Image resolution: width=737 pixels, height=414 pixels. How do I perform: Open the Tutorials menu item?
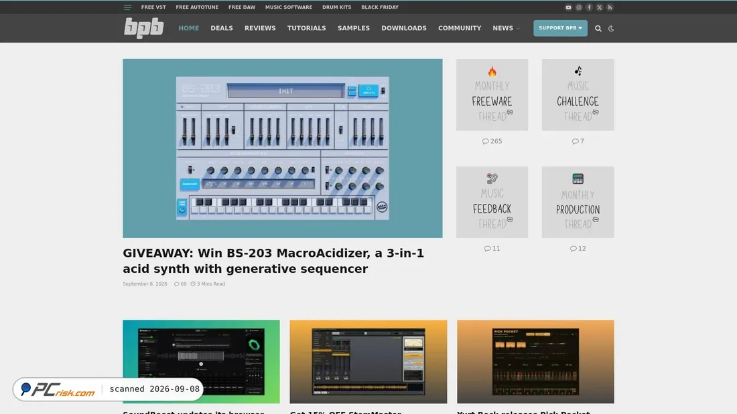tap(306, 28)
